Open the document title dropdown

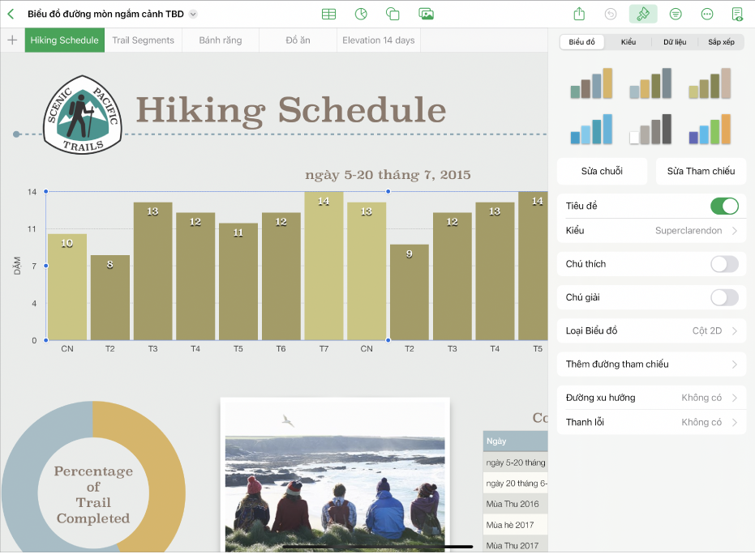[x=193, y=14]
